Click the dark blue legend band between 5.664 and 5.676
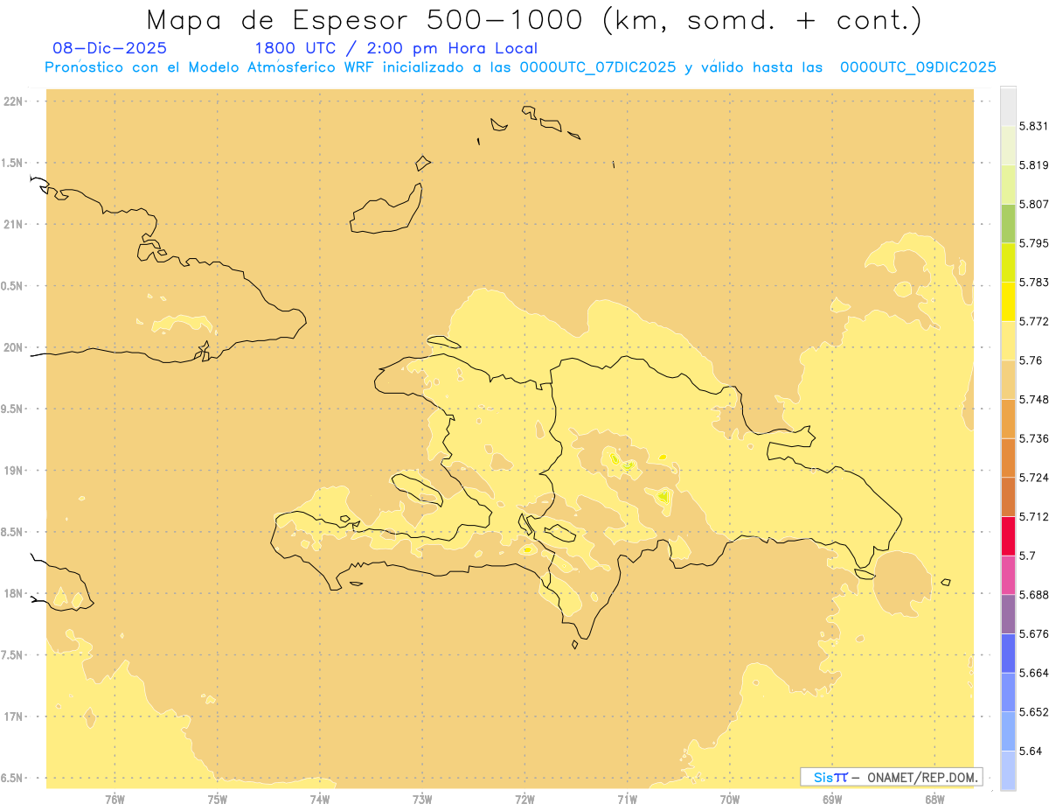The width and height of the screenshot is (1049, 811). click(1008, 654)
